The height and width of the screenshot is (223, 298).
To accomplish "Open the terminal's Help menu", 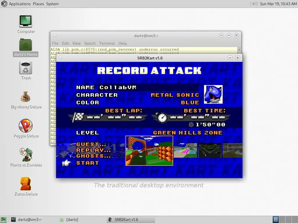I will pyautogui.click(x=123, y=44).
